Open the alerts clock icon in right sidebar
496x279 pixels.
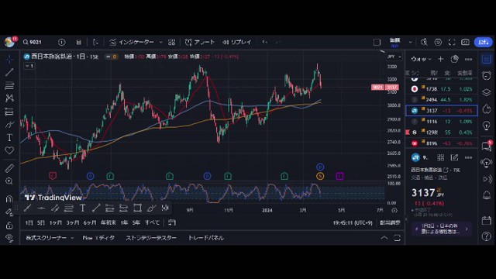(x=487, y=76)
